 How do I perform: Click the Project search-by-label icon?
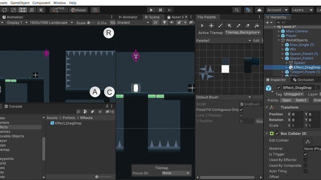coord(92,111)
